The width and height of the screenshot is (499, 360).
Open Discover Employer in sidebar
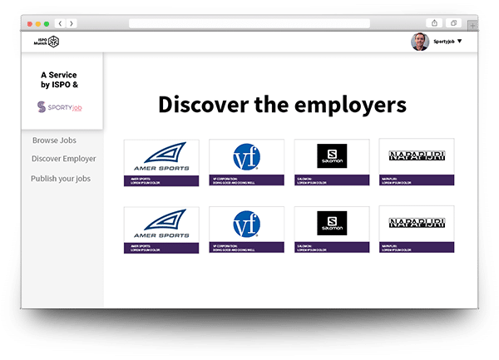click(64, 158)
